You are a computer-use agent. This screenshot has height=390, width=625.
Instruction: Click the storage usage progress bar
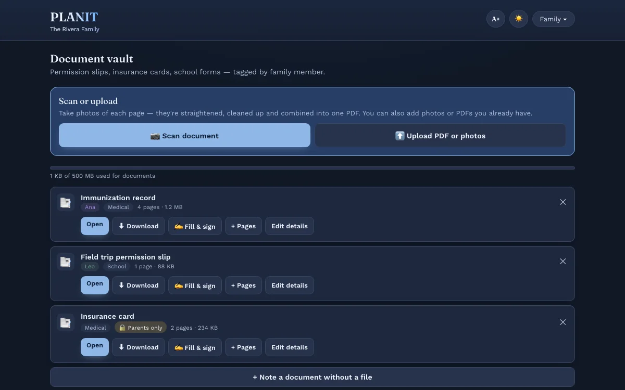[312, 168]
